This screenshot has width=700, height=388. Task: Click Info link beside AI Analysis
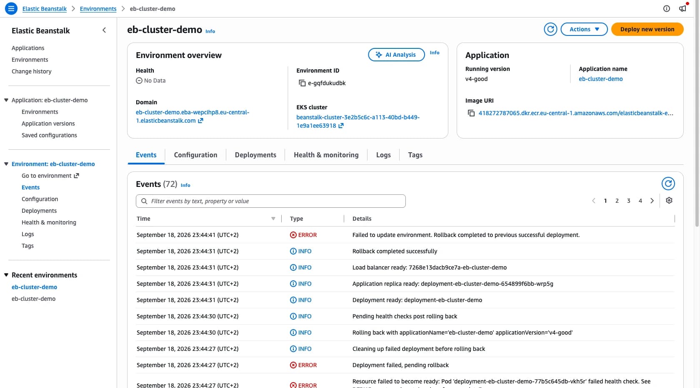(435, 53)
